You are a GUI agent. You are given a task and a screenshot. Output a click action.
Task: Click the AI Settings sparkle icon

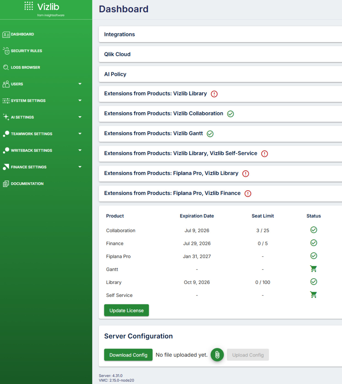6,117
